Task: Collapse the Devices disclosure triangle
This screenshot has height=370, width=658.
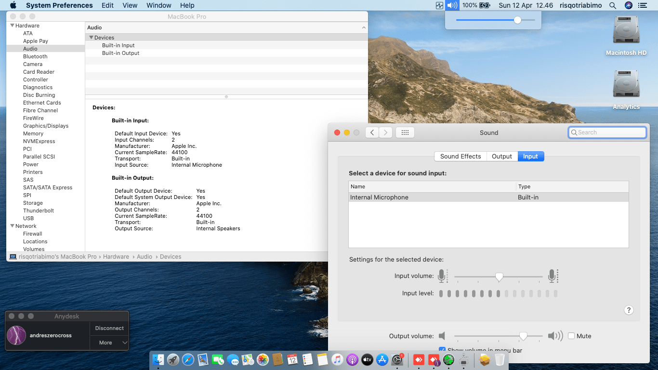Action: (91, 38)
